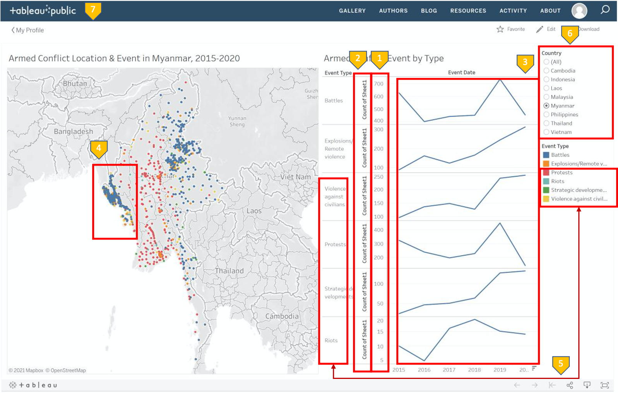Click the download icon in bottom toolbar
Image resolution: width=618 pixels, height=394 pixels.
click(587, 385)
